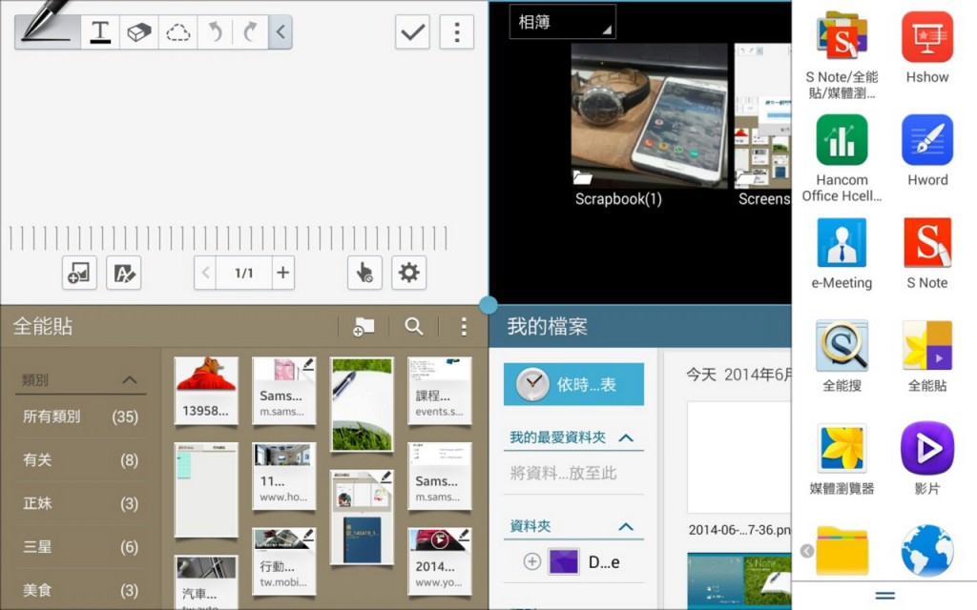Open the 依時...表 timeline button
The image size is (977, 610).
(x=573, y=385)
